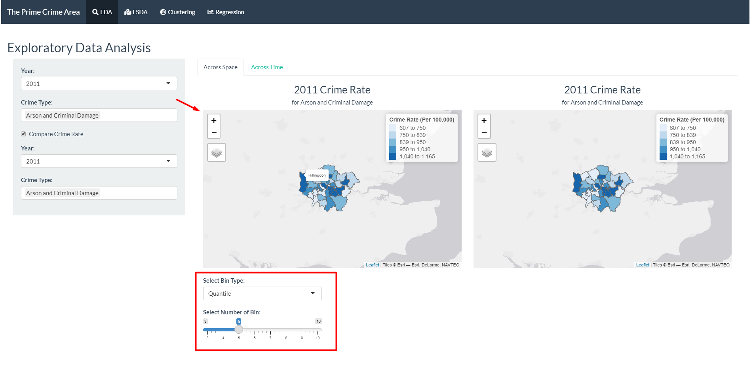Image resolution: width=755 pixels, height=367 pixels.
Task: Zoom out on the left crime map
Action: (214, 132)
